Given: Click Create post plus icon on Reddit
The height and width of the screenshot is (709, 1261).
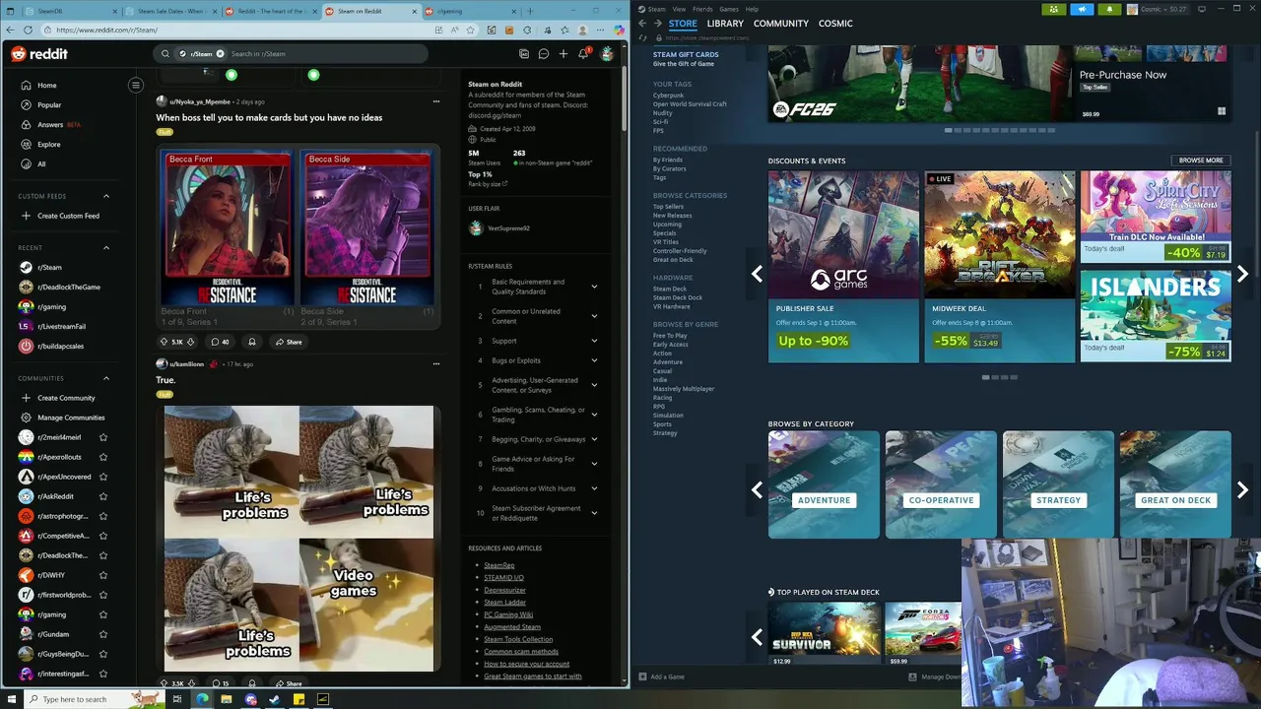Looking at the screenshot, I should click(564, 54).
